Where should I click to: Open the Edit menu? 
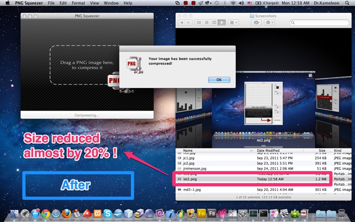pos(63,3)
